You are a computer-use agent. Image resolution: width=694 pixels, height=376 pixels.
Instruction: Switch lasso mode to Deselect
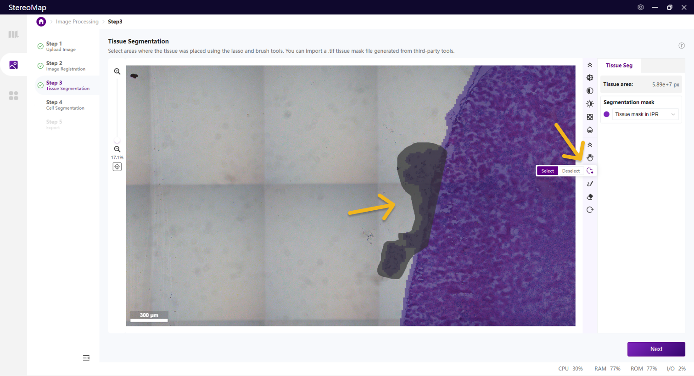coord(571,171)
